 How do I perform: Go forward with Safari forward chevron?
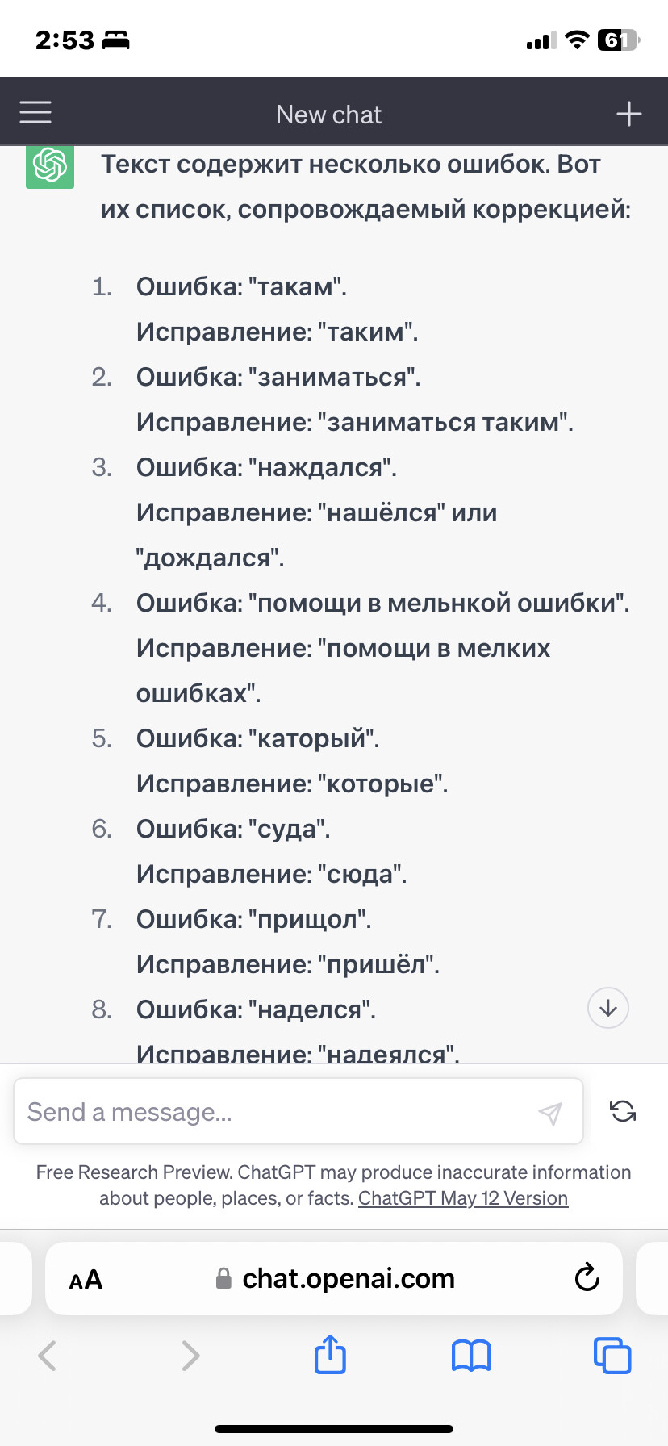(190, 1356)
